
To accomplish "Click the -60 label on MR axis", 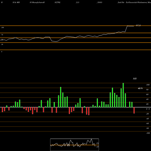I will pos(147,124).
